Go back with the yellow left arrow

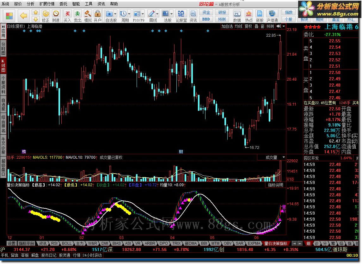click(x=23, y=16)
